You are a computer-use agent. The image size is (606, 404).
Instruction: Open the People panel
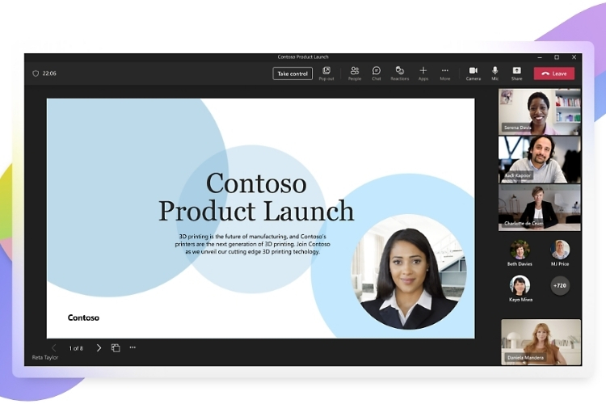355,73
